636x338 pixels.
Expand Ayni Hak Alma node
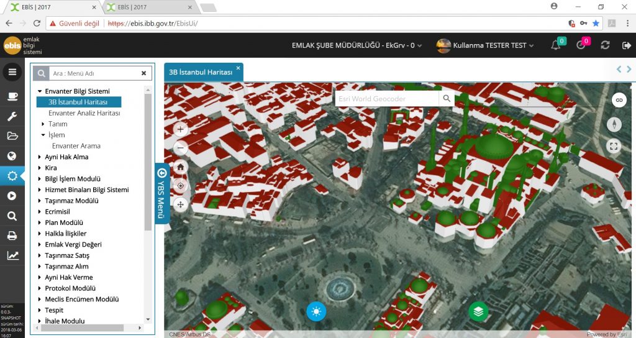point(40,157)
